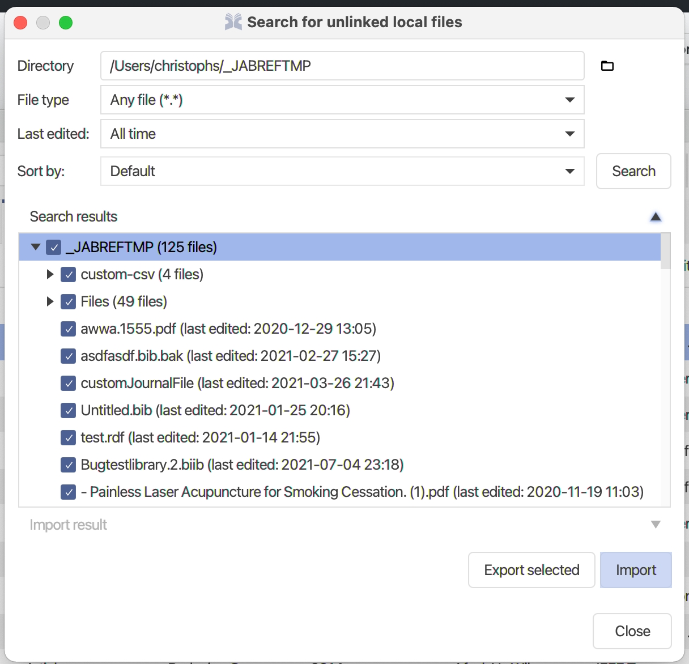
Task: Collapse the _JABREFTMP root tree node
Action: tap(36, 247)
